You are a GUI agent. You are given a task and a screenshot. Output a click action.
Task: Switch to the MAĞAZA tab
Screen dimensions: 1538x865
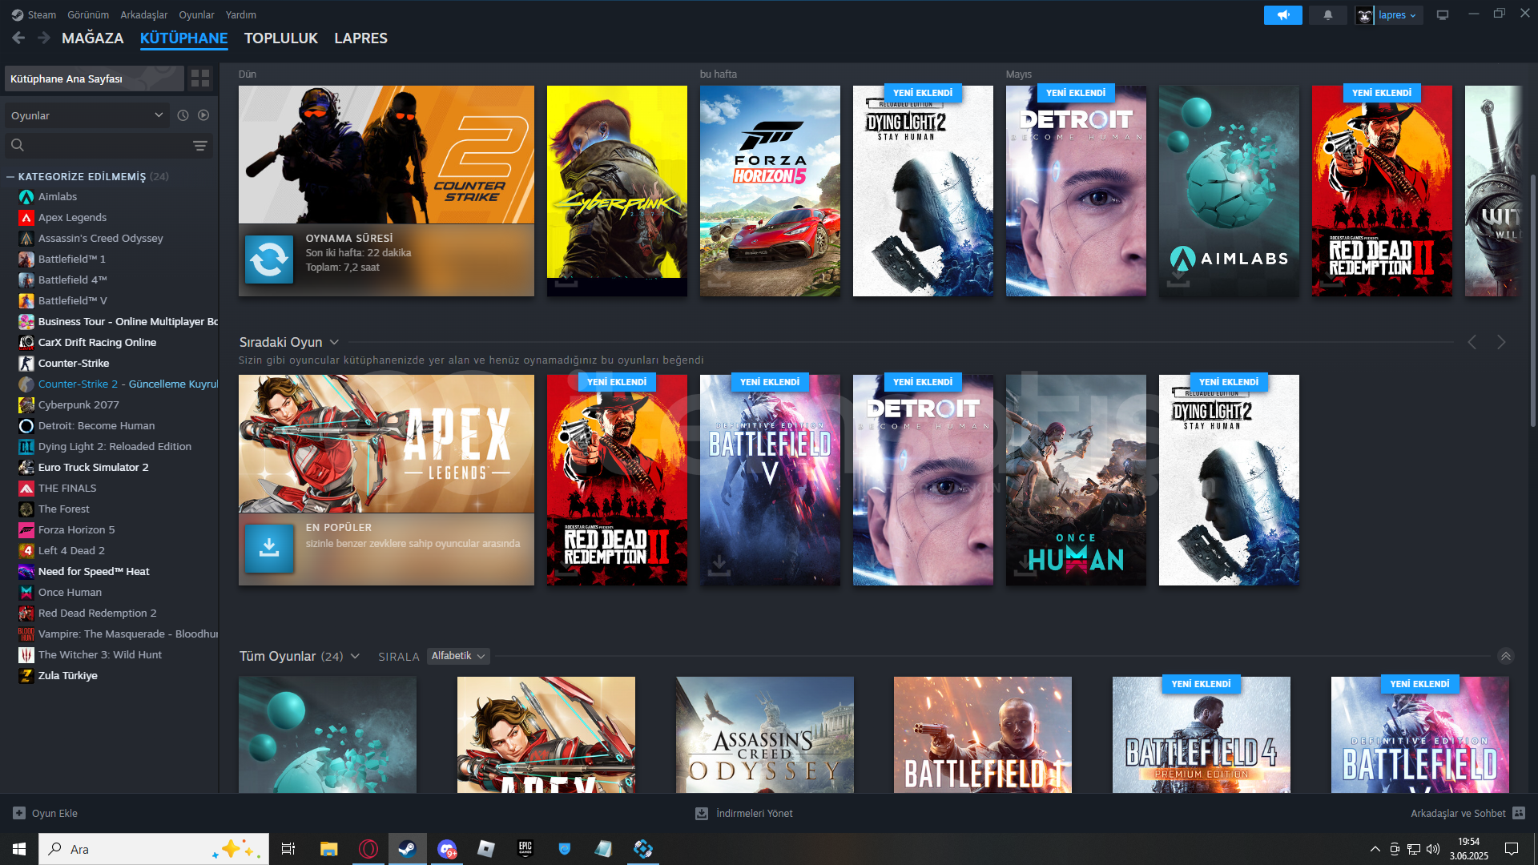point(93,38)
